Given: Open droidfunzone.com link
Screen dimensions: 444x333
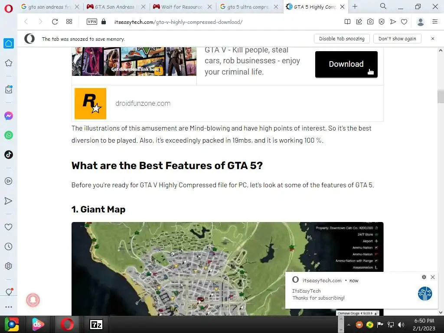Looking at the screenshot, I should coord(143,103).
